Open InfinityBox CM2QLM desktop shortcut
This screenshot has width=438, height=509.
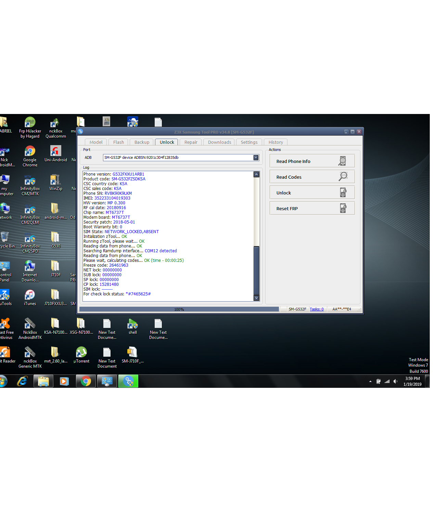(30, 214)
